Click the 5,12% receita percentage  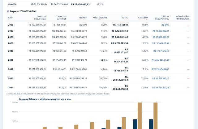145,43
